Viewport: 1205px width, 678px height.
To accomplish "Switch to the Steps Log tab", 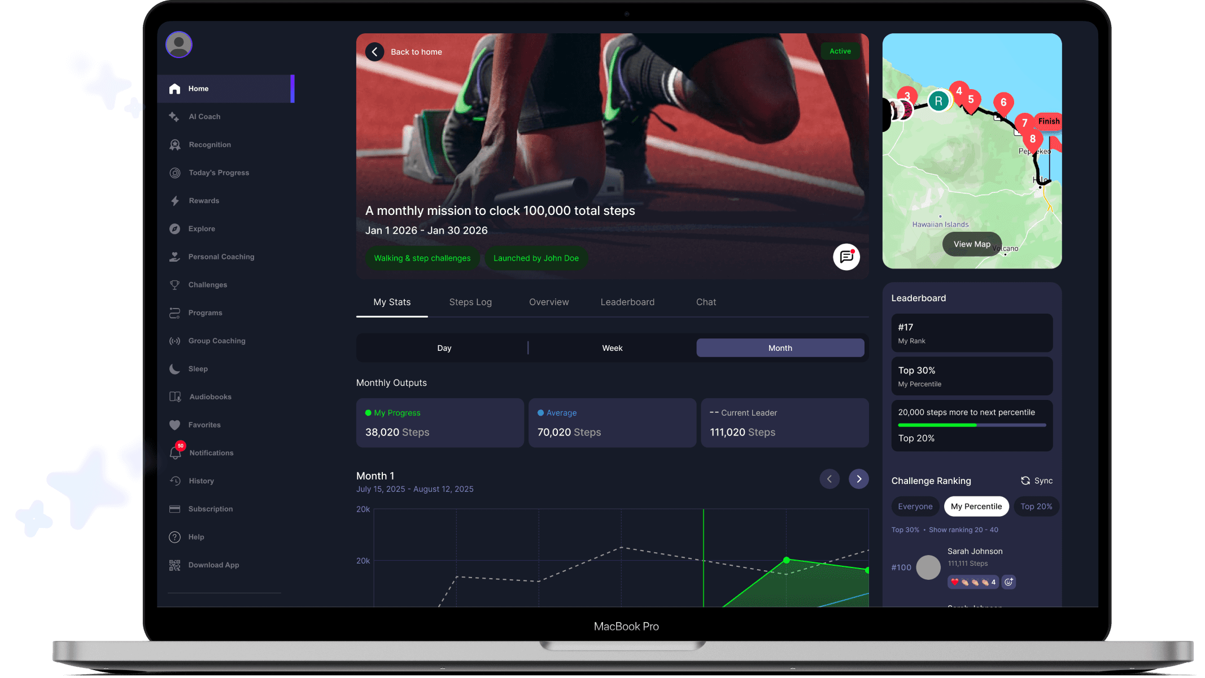I will pyautogui.click(x=470, y=302).
